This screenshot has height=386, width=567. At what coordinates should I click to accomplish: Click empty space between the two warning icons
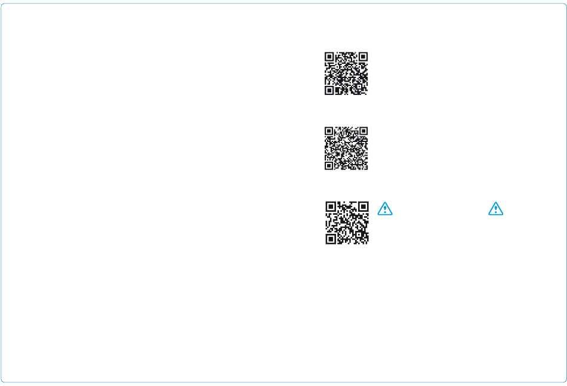tap(440, 209)
